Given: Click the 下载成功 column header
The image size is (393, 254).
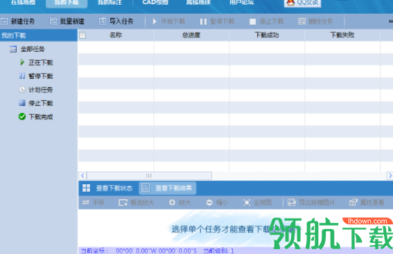Looking at the screenshot, I should pos(267,35).
